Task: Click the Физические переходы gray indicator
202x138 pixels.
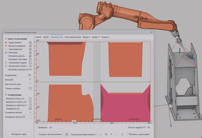Action: (x=6, y=66)
